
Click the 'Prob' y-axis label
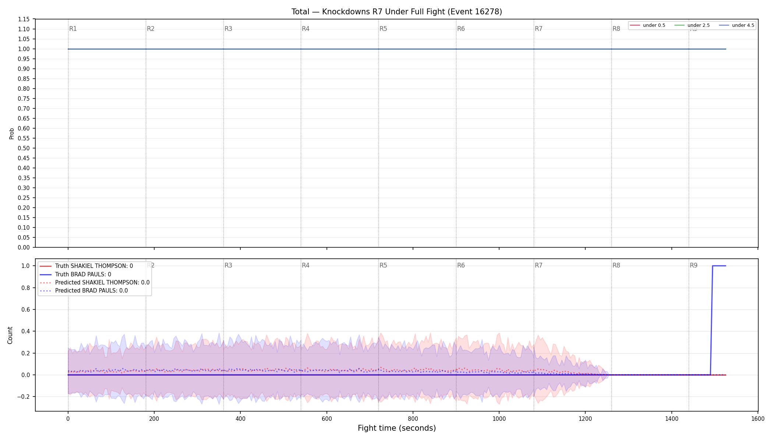12,133
